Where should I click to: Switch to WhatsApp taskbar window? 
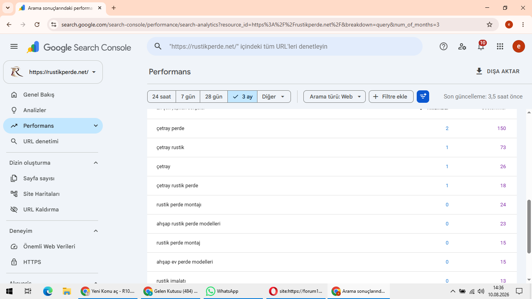pos(233,291)
